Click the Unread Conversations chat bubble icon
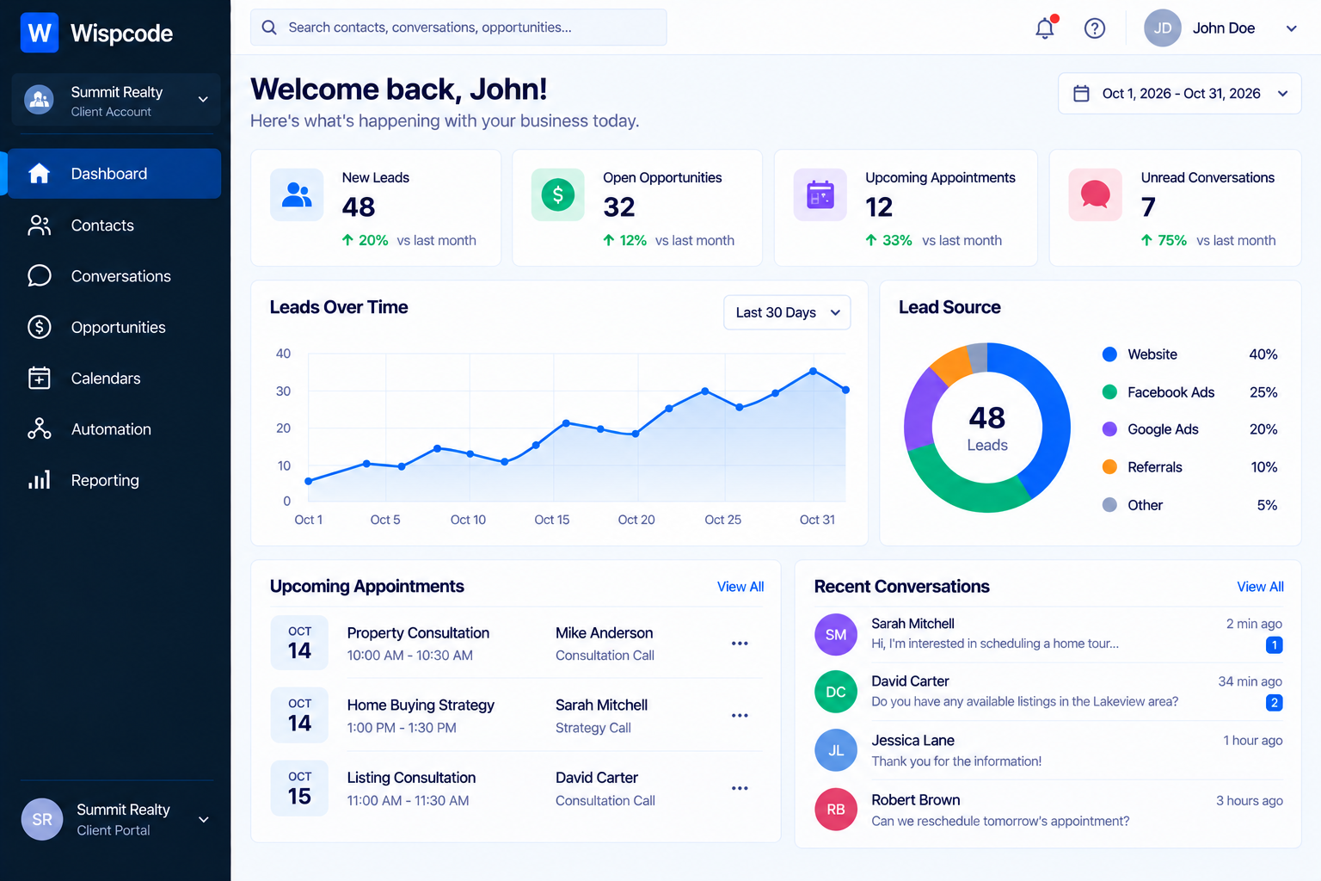This screenshot has height=881, width=1321. pyautogui.click(x=1096, y=194)
